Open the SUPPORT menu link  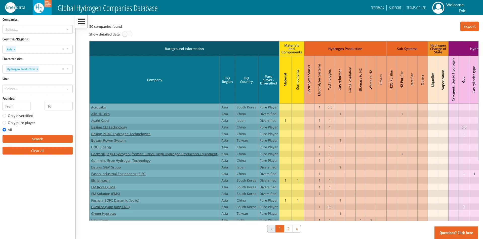(395, 8)
